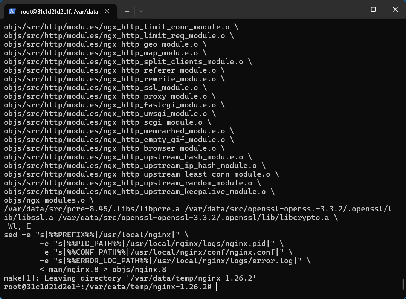Image resolution: width=406 pixels, height=299 pixels.
Task: Click the ngx_http_proxy_module.o line
Action: pos(110,96)
